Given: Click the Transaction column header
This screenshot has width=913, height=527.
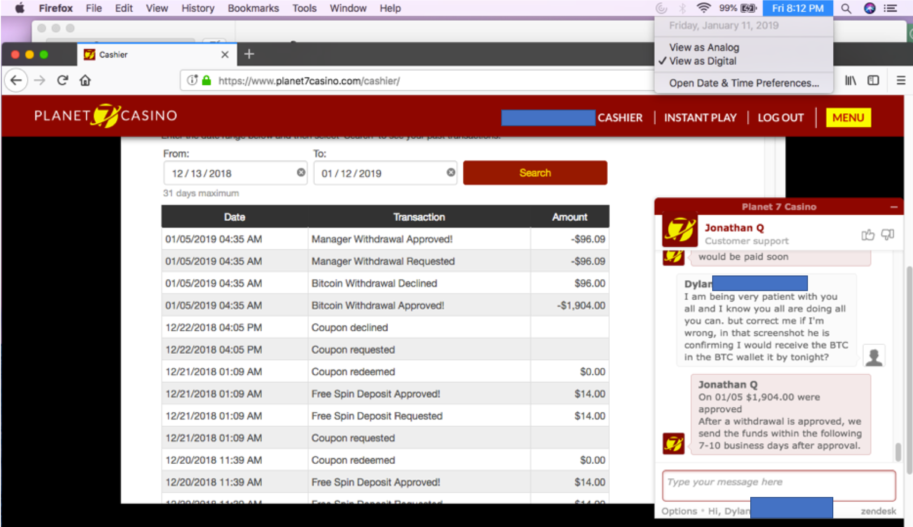Looking at the screenshot, I should [419, 217].
